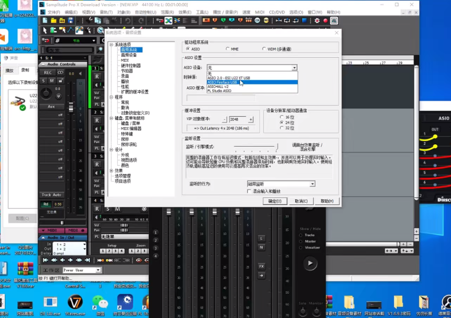Click the blue square icon in toolbar
The height and width of the screenshot is (318, 451).
pos(304,20)
